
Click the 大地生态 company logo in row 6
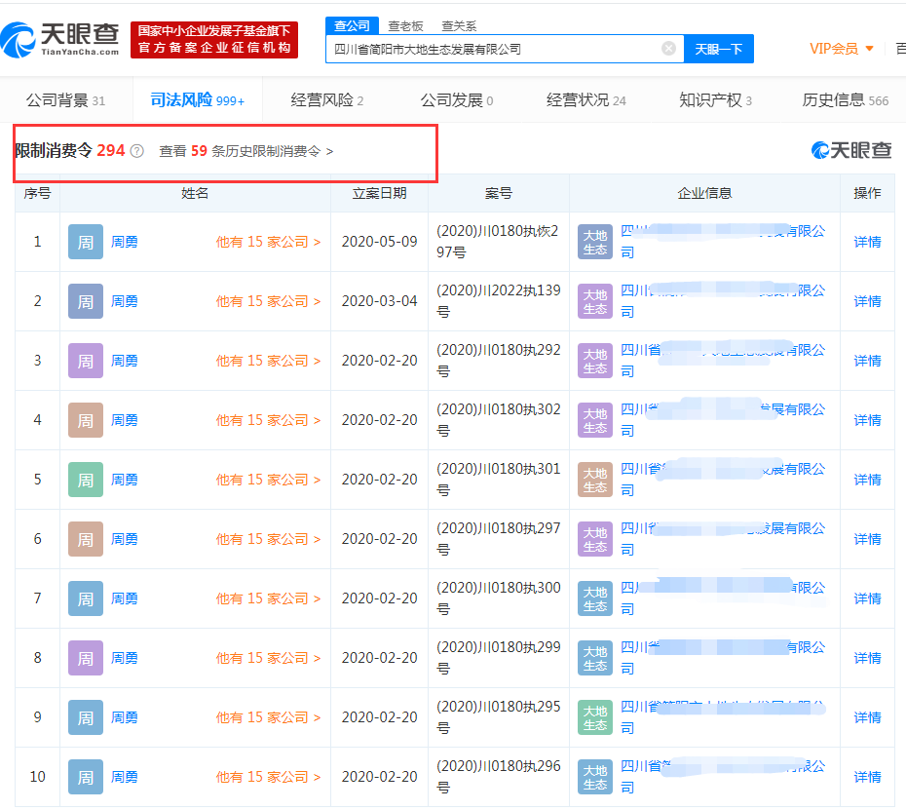point(595,539)
